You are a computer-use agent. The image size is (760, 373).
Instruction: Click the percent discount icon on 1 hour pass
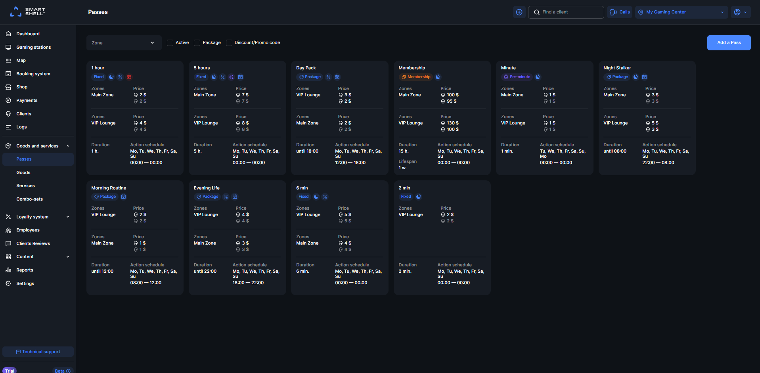120,77
